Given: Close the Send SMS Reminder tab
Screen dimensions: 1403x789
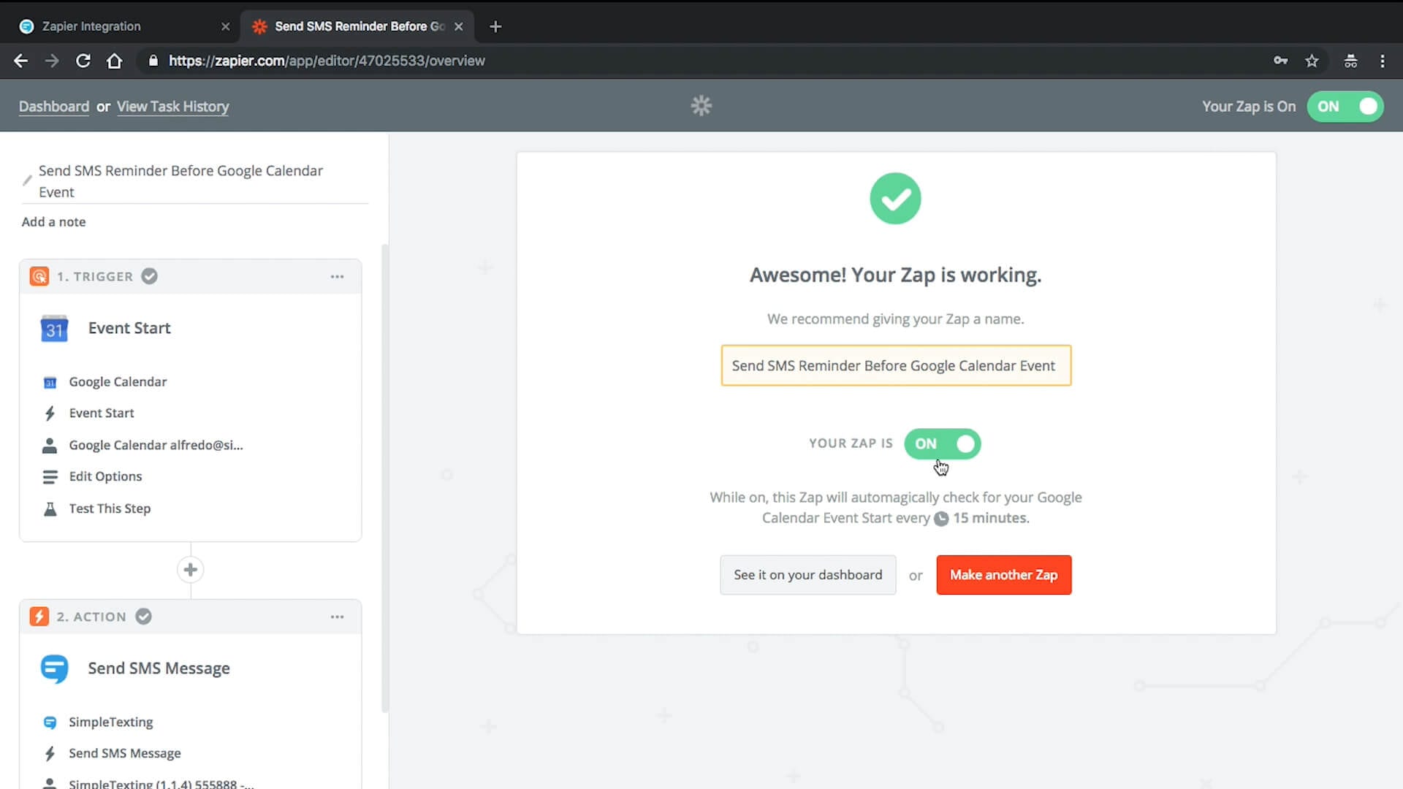Looking at the screenshot, I should coord(458,26).
